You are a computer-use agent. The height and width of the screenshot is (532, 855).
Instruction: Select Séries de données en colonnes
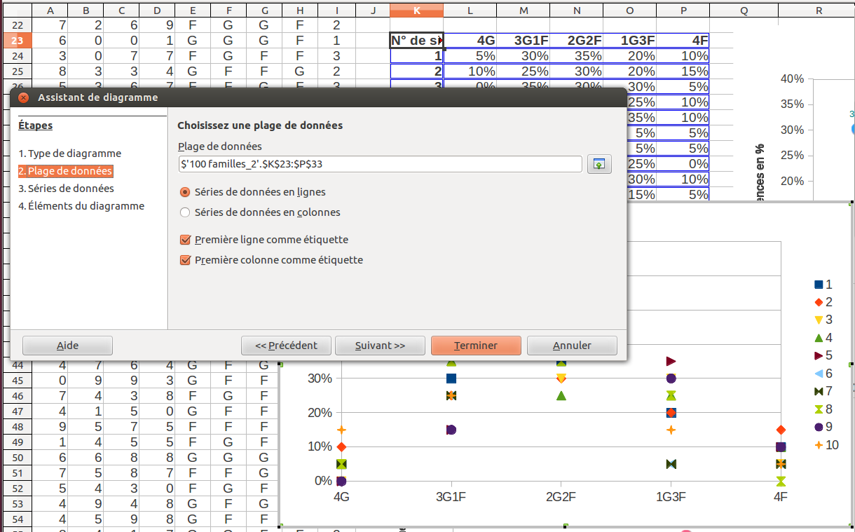click(x=186, y=212)
